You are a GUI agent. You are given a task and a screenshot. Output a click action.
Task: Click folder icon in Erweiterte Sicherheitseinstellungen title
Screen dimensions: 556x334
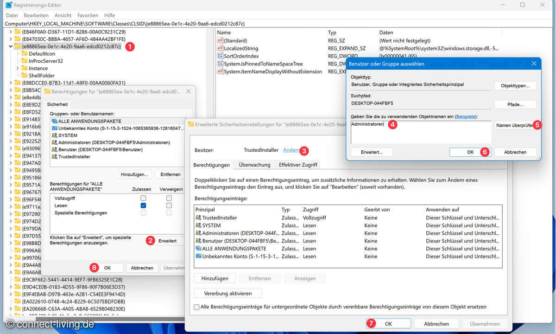[x=191, y=125]
